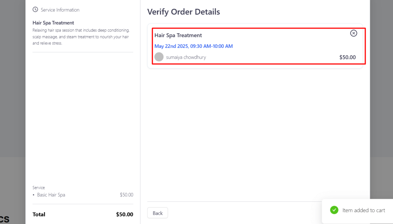Click the Service Information label
Image resolution: width=393 pixels, height=224 pixels.
60,10
